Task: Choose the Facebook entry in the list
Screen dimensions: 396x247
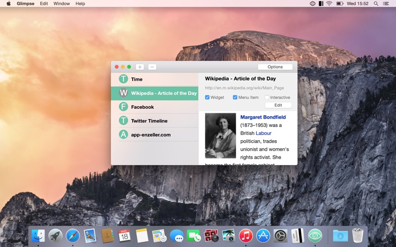Action: (x=154, y=107)
